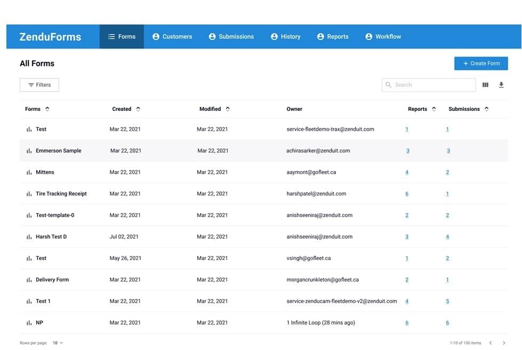Click the download export icon
522x350 pixels.
(501, 85)
